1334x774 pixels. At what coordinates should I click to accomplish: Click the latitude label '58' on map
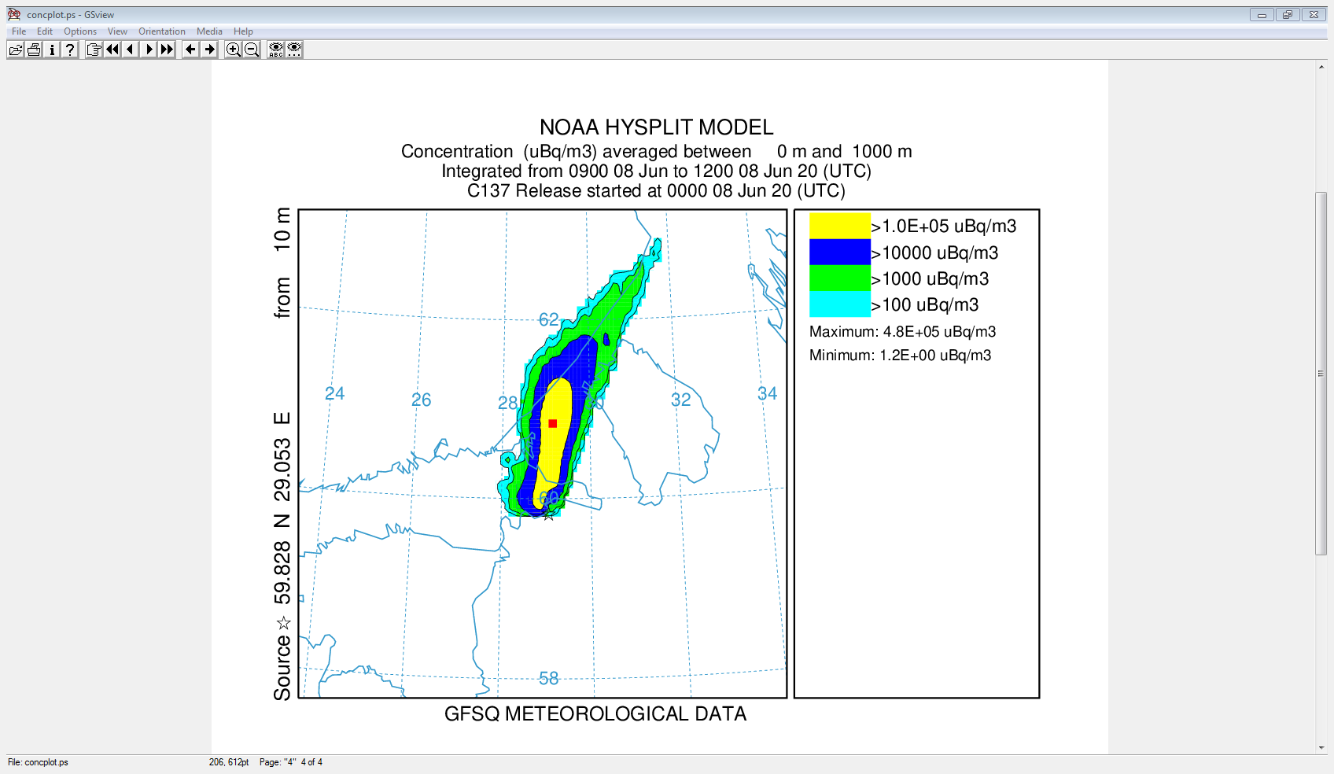[x=549, y=678]
